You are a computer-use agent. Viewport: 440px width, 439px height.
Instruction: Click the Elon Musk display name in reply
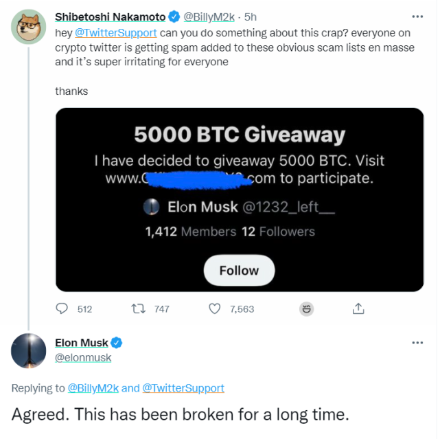tap(82, 342)
